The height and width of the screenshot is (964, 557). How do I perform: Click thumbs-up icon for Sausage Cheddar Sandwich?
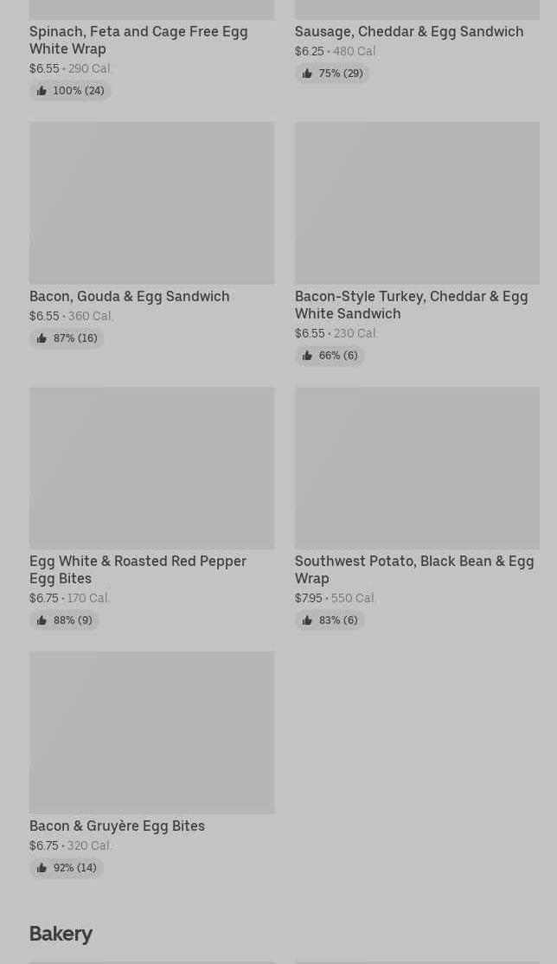[307, 74]
